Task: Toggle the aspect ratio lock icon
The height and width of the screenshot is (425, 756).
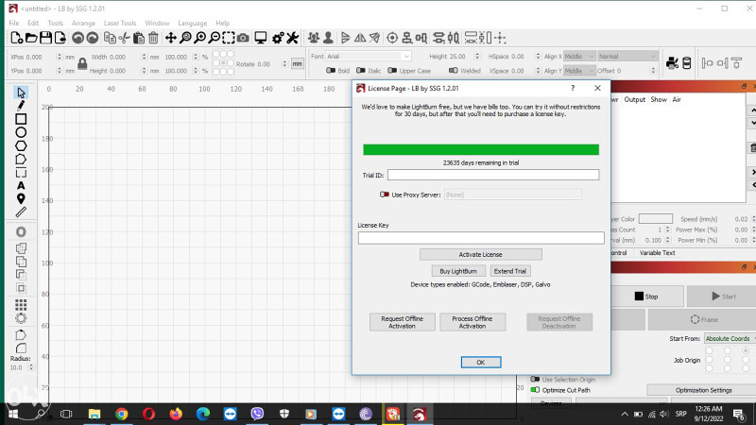Action: click(82, 63)
